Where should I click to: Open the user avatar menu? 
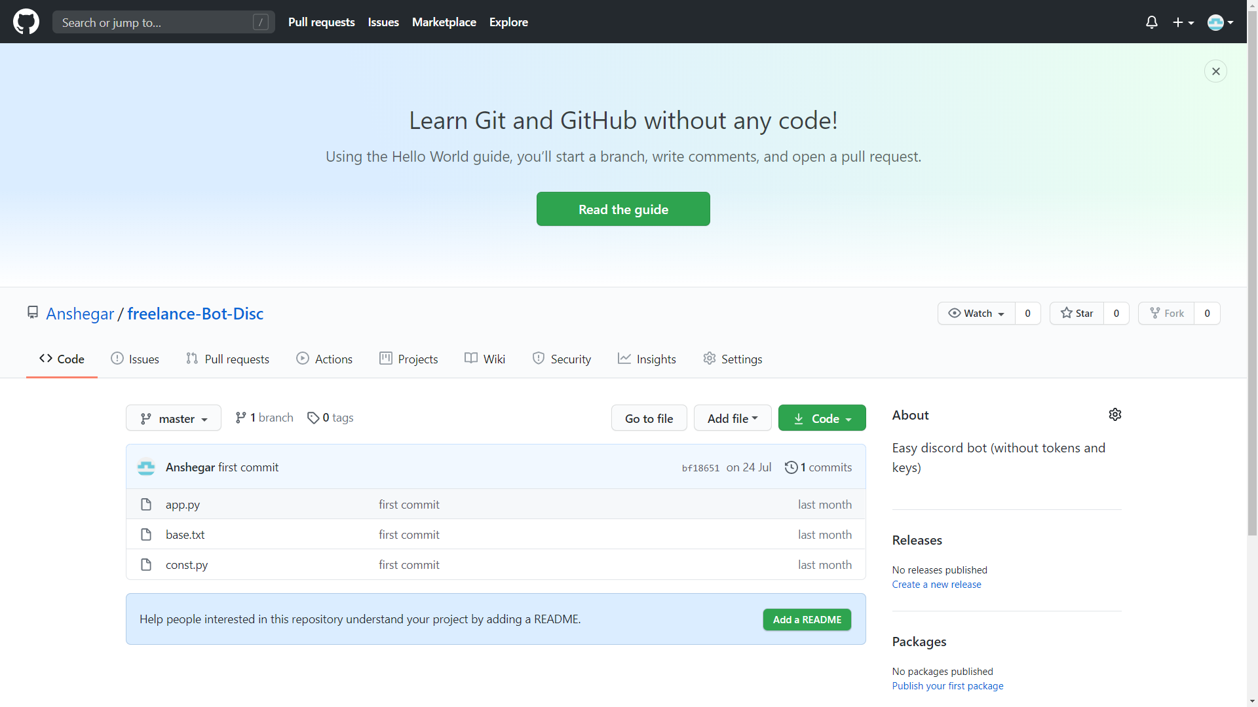coord(1221,22)
